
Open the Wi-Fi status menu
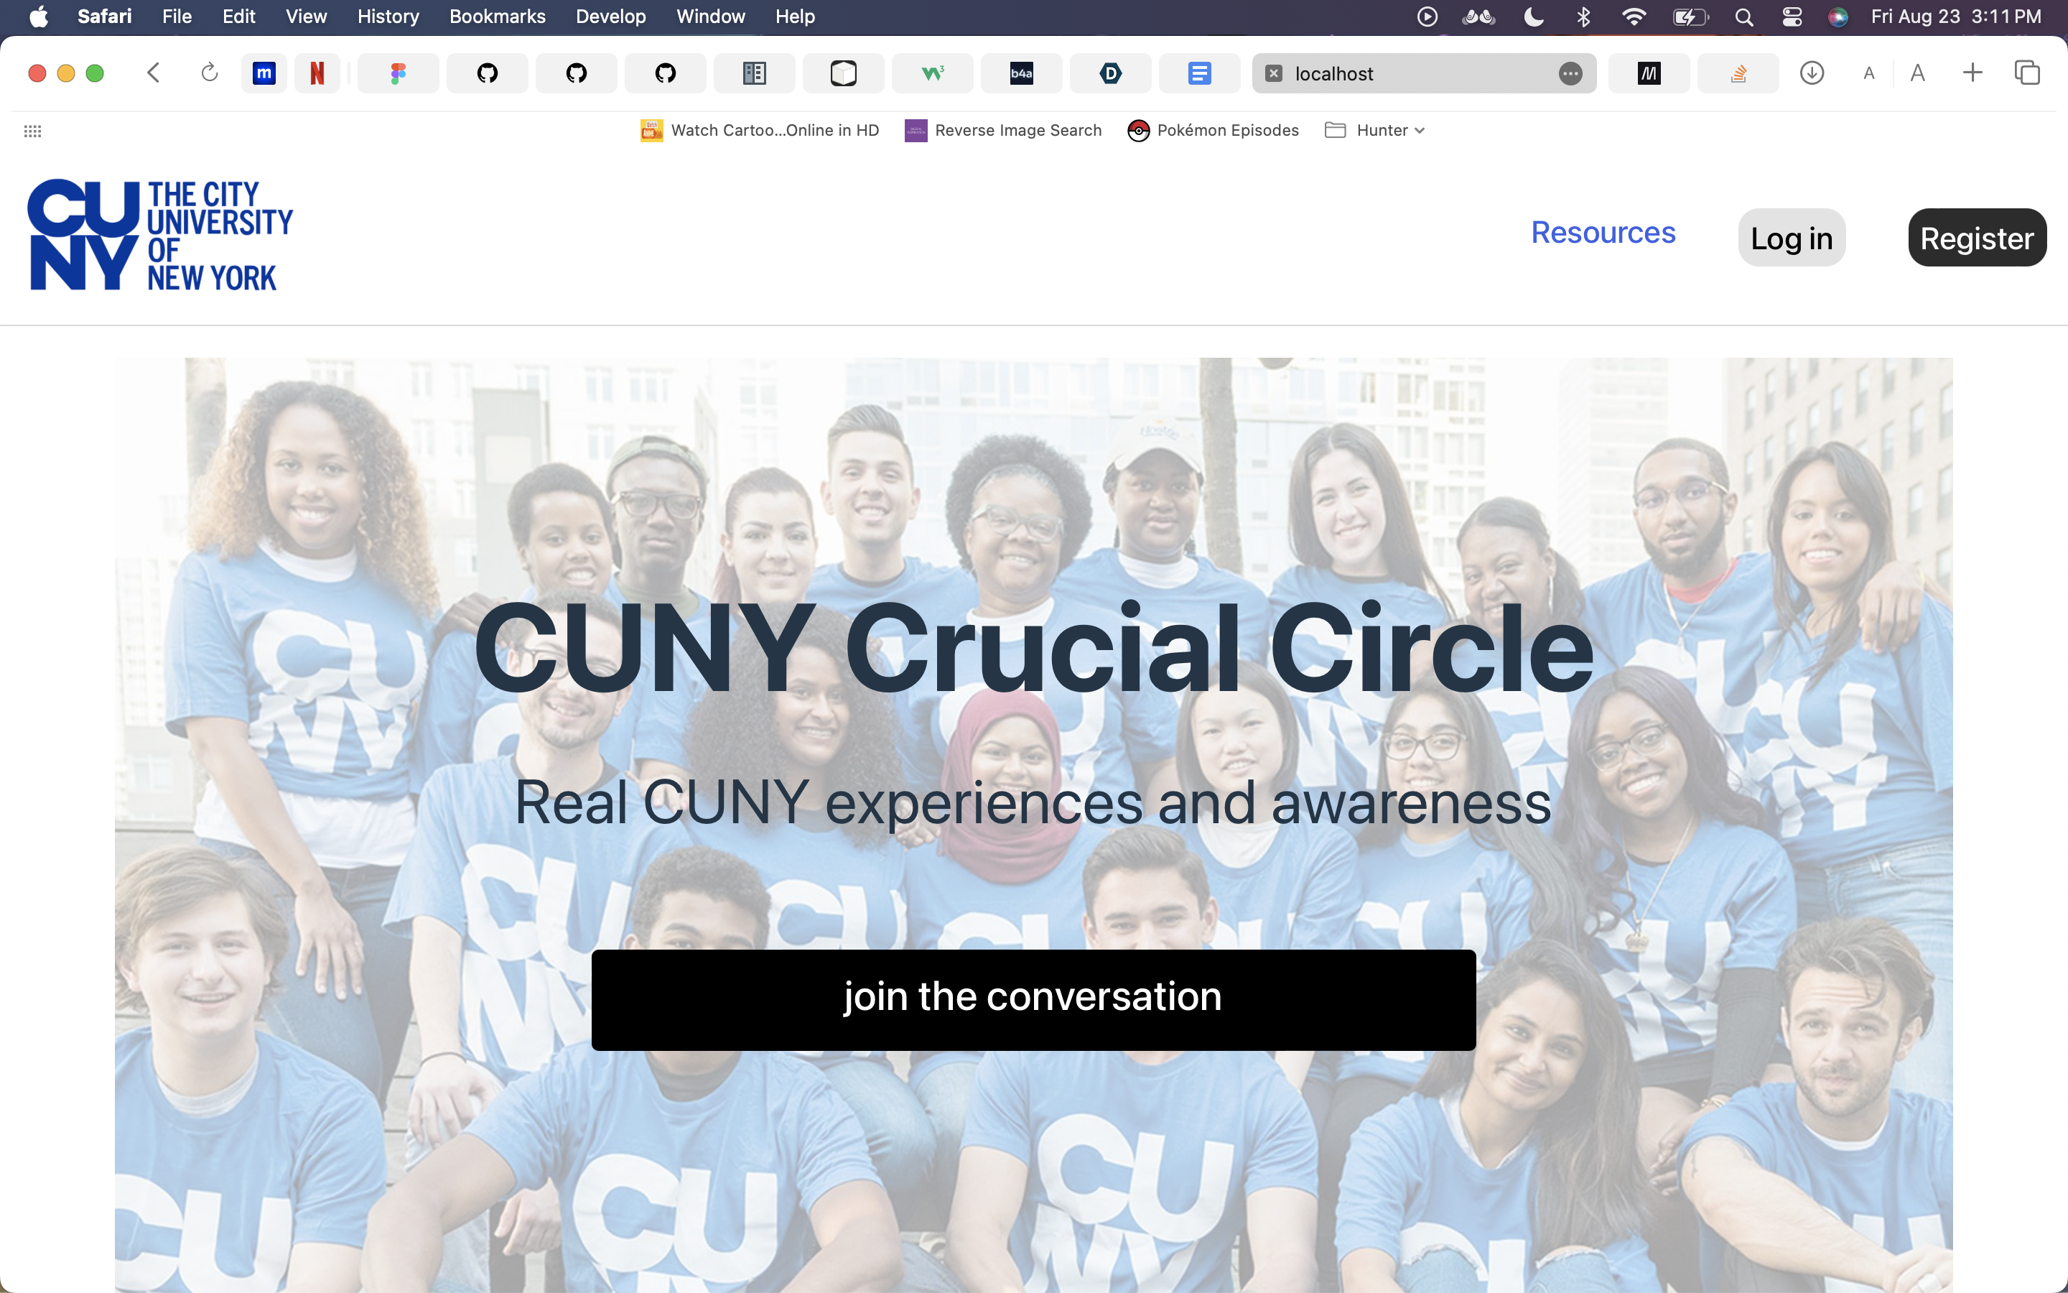[1633, 17]
